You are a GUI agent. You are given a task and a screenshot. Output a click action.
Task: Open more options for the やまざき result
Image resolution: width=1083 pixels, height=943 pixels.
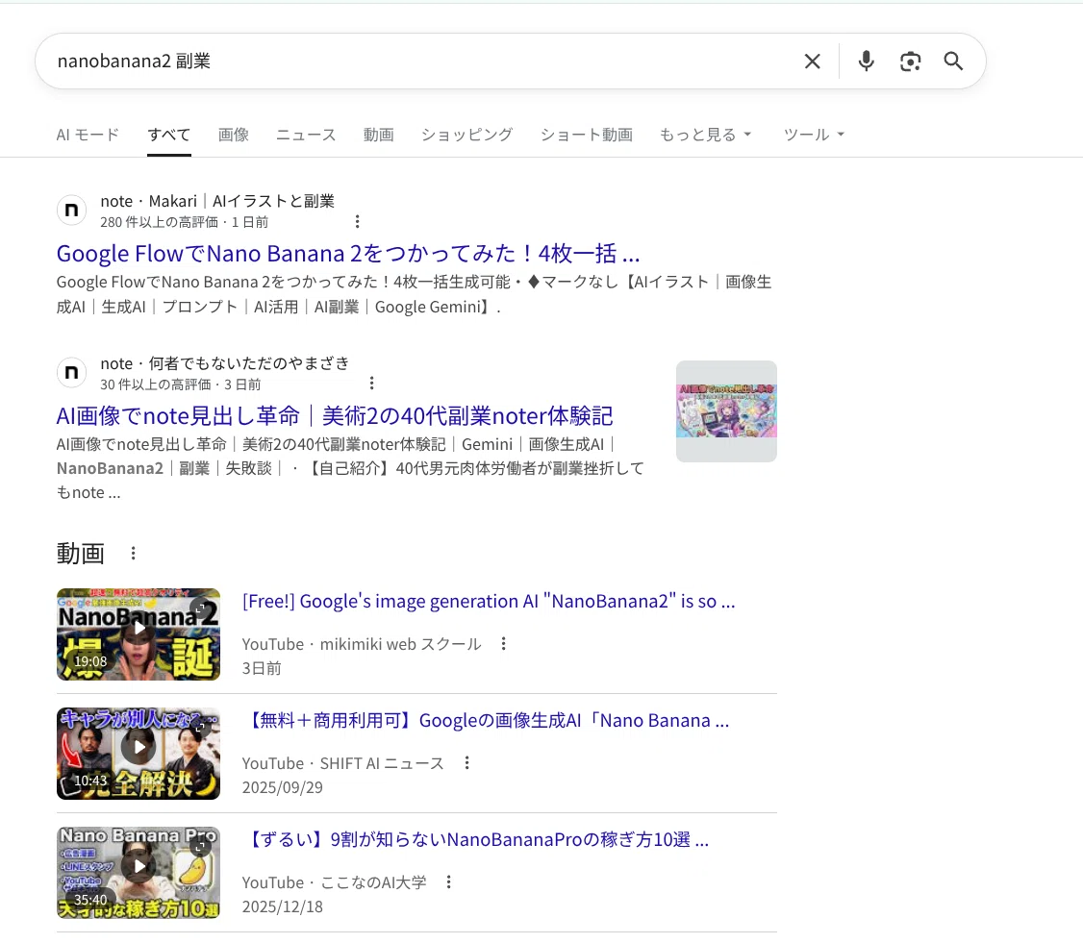click(371, 384)
